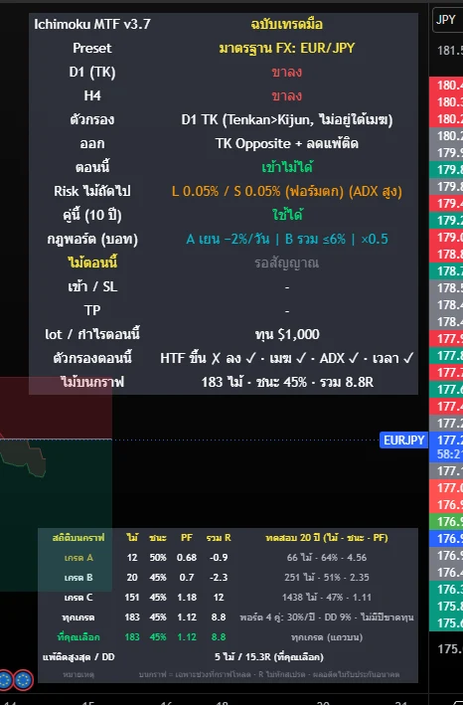
Task: Click the 58:21 bar countdown timer
Action: tap(450, 454)
